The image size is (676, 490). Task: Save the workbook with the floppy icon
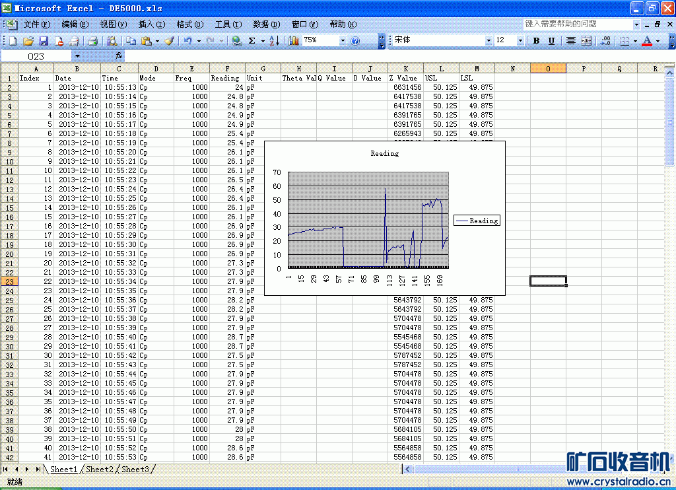[44, 41]
